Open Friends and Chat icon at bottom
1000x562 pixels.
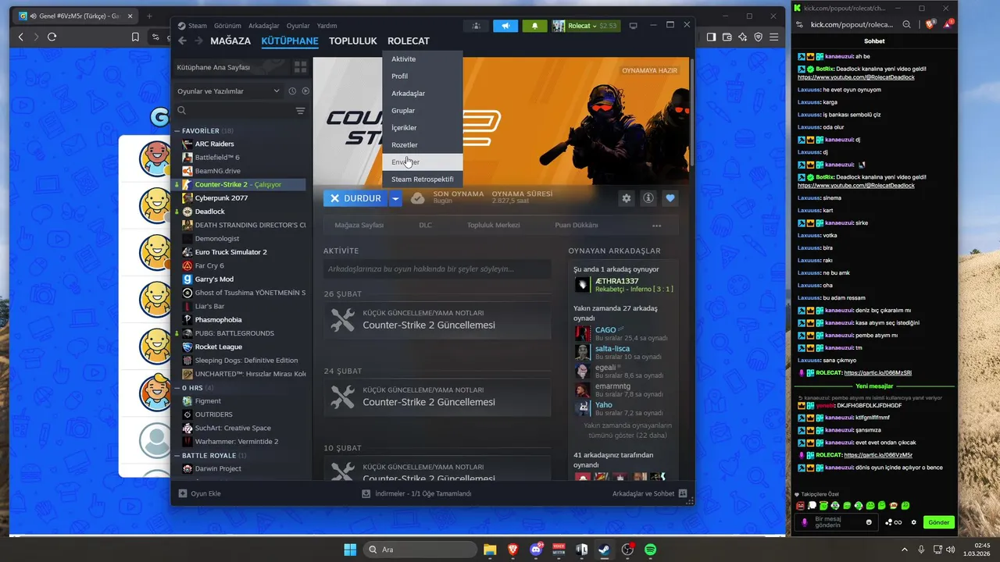tap(683, 493)
